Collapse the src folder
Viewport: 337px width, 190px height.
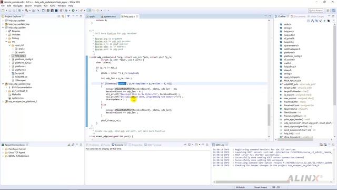pyautogui.click(x=6, y=42)
